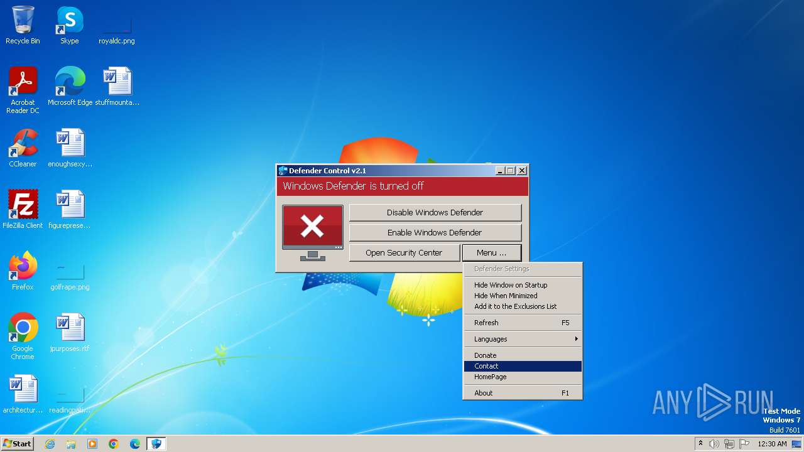Select the jpurposes.rtf document icon

click(70, 333)
